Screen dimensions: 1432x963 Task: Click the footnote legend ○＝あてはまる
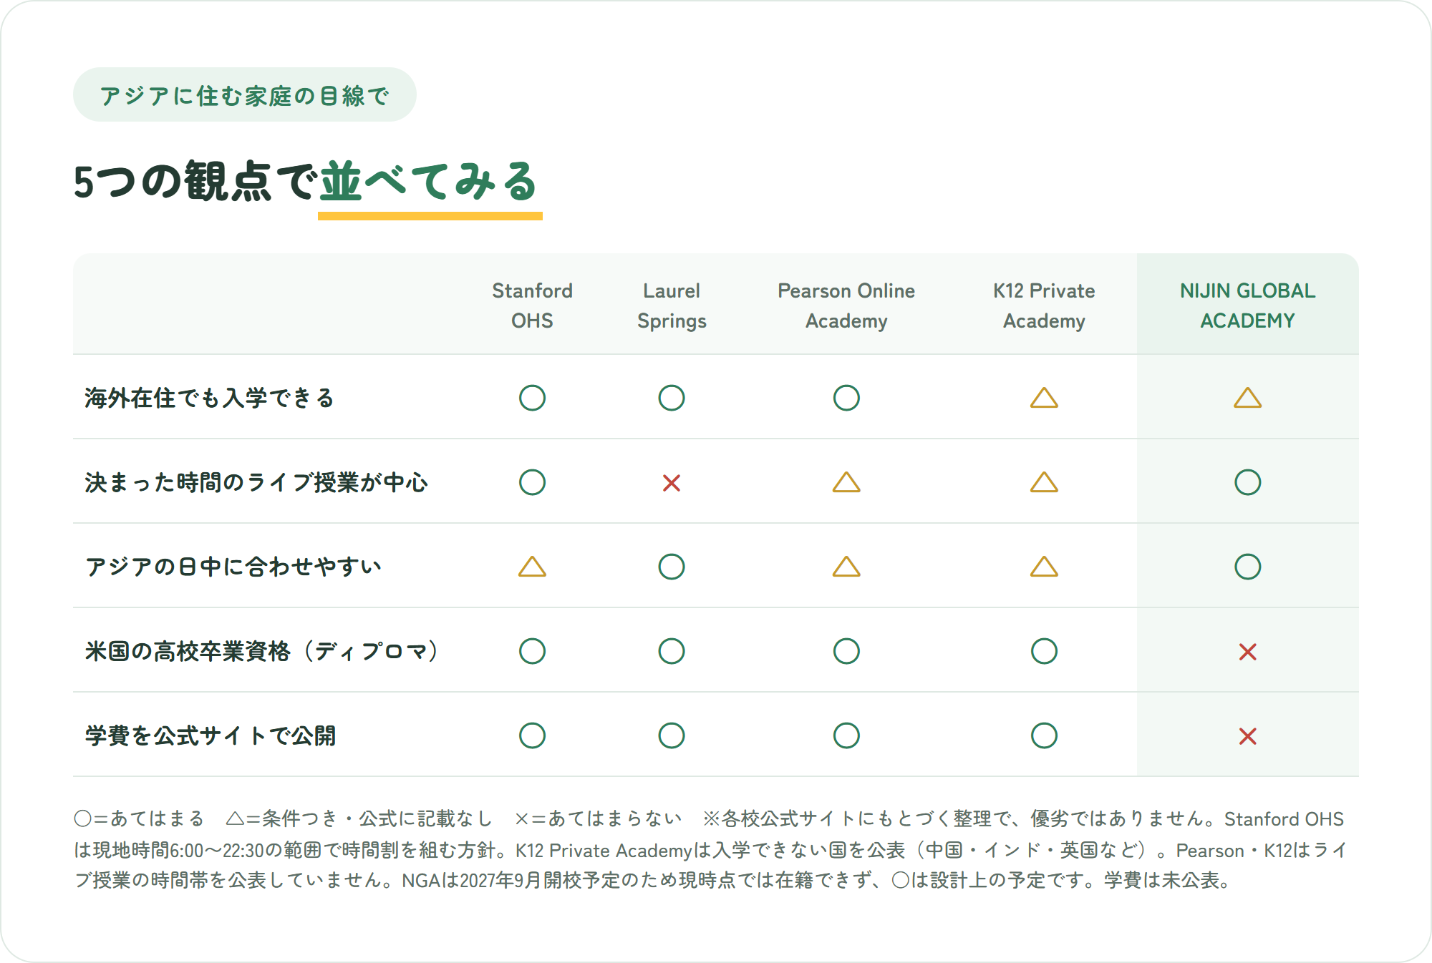[140, 818]
